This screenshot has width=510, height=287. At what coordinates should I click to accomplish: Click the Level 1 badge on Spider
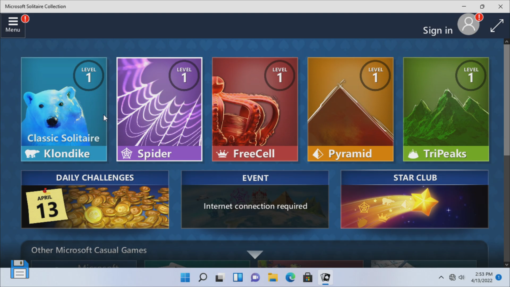pos(184,75)
